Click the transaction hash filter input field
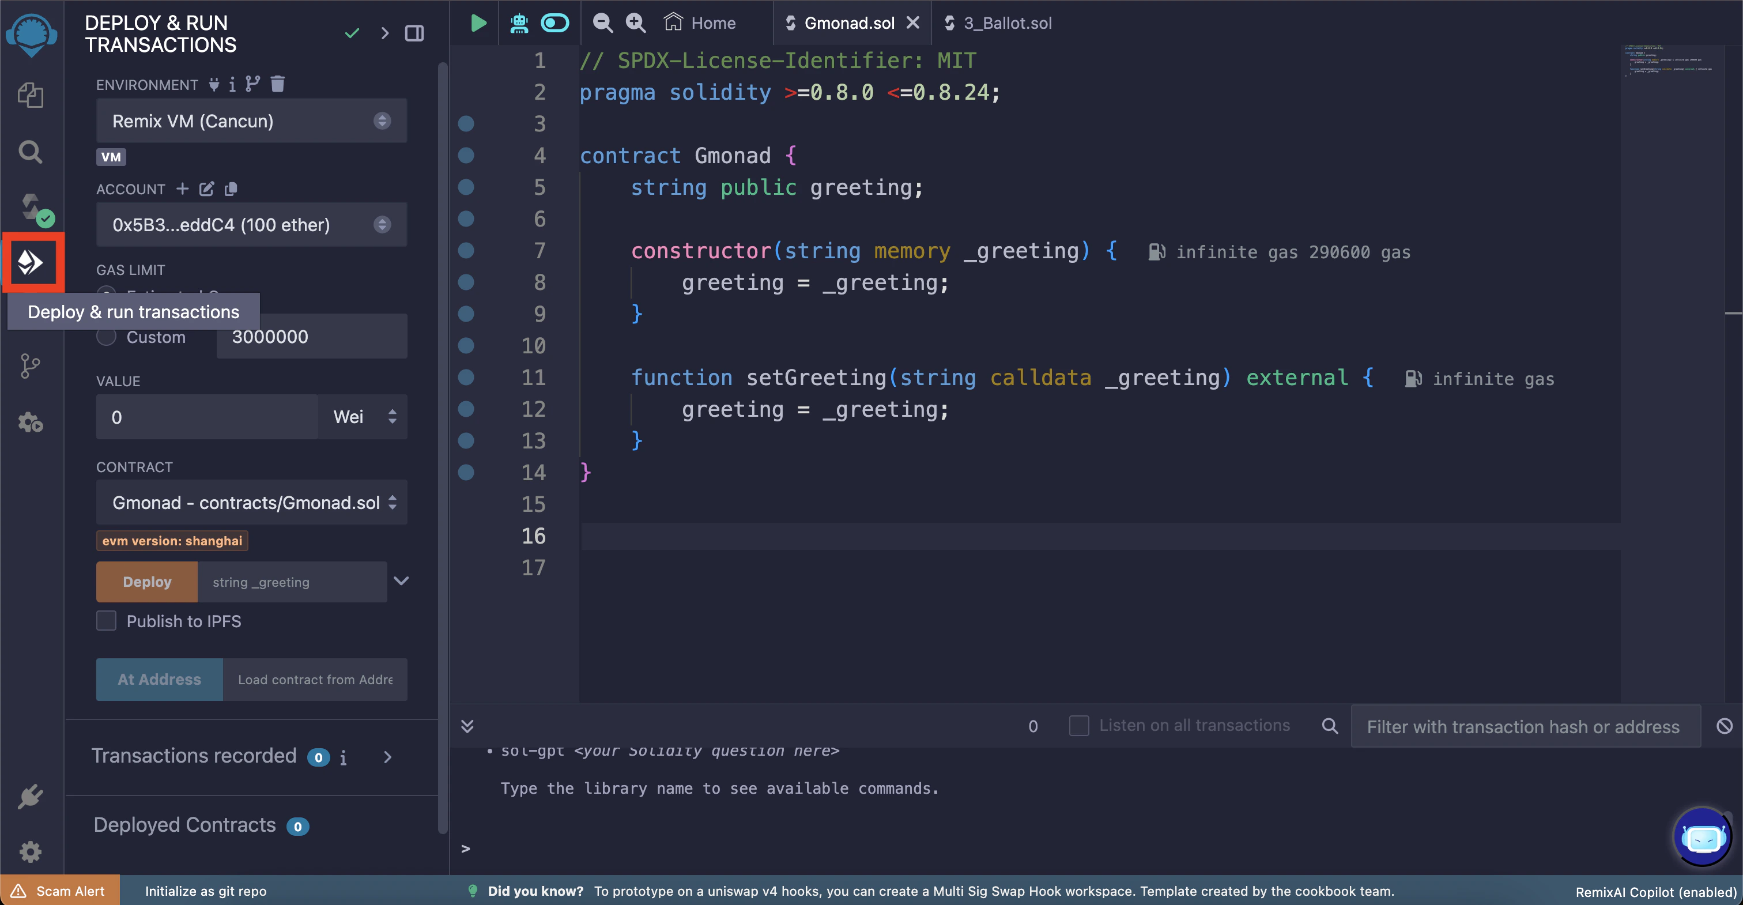The height and width of the screenshot is (905, 1743). 1525,726
